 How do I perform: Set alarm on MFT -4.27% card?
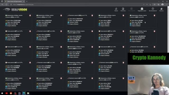30,31
